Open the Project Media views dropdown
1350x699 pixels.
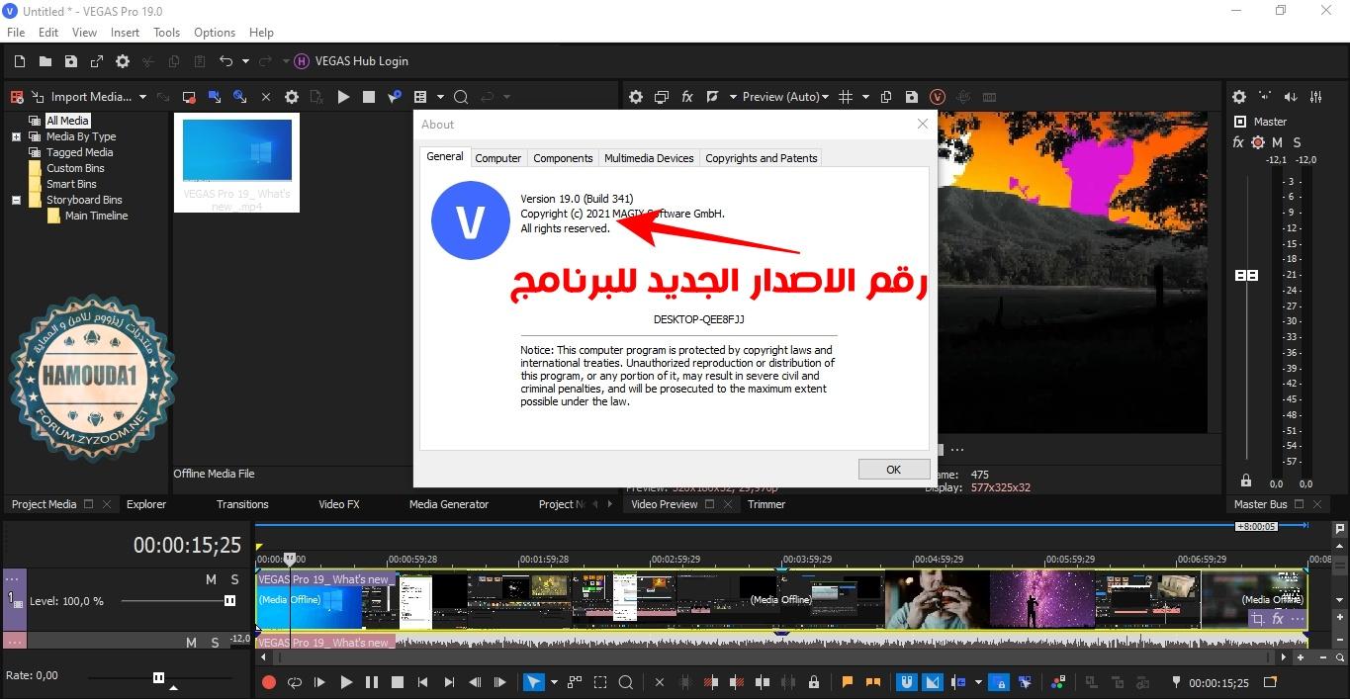(440, 97)
